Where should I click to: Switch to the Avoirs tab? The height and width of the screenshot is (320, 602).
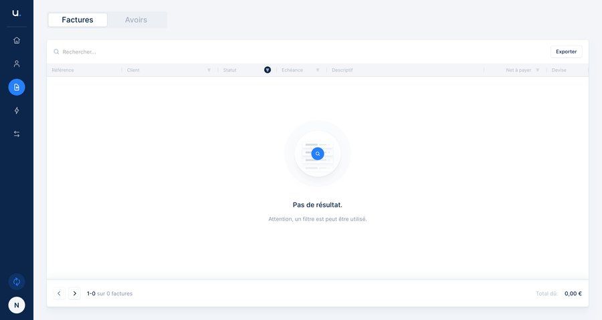point(136,20)
